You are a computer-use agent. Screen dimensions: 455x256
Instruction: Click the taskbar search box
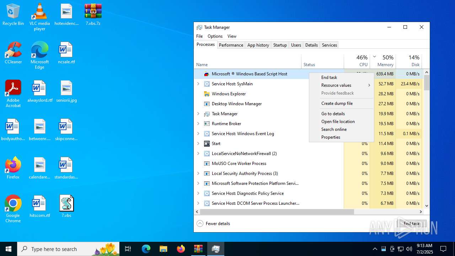tap(69, 249)
